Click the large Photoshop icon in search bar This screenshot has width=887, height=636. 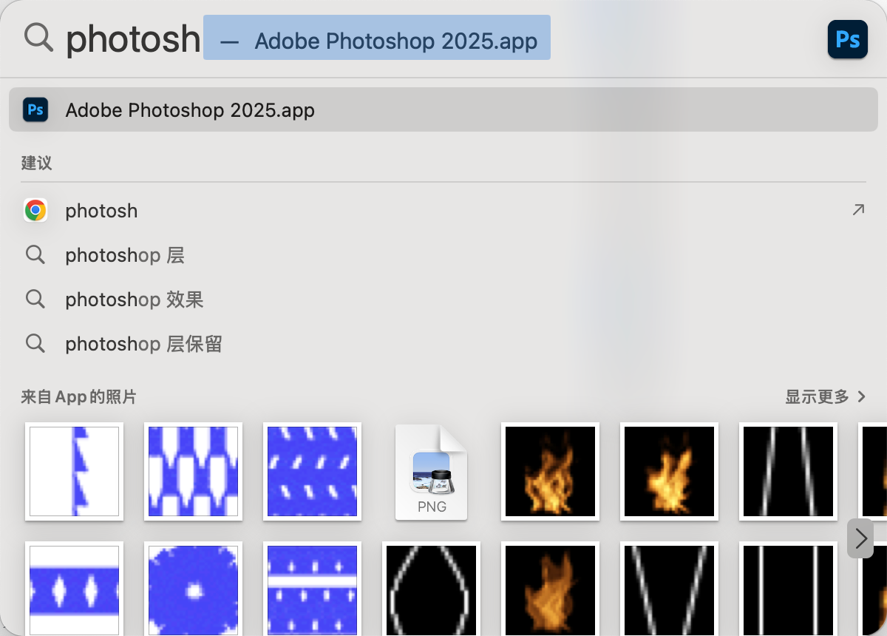(x=847, y=39)
